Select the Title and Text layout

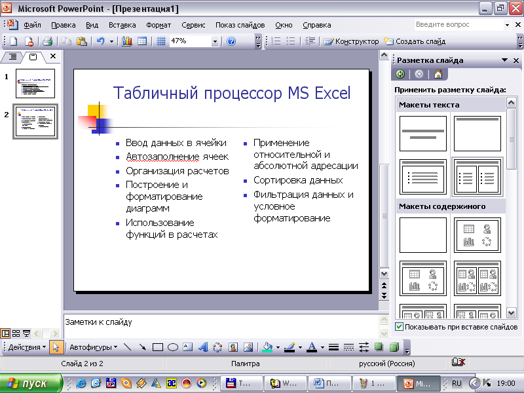[x=422, y=177]
